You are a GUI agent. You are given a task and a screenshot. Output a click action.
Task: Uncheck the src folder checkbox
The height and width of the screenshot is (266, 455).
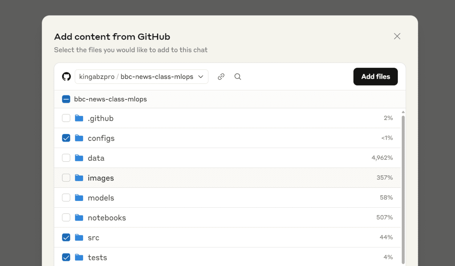coord(66,237)
